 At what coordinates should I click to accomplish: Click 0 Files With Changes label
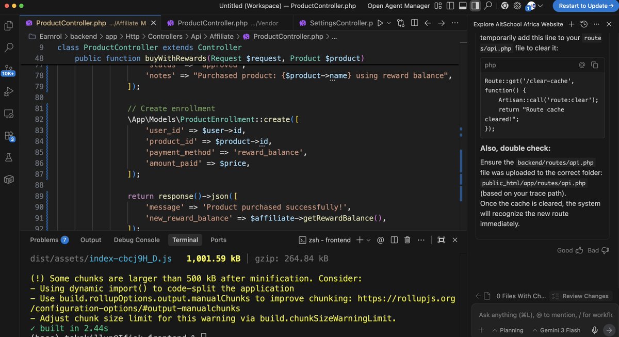pos(520,296)
